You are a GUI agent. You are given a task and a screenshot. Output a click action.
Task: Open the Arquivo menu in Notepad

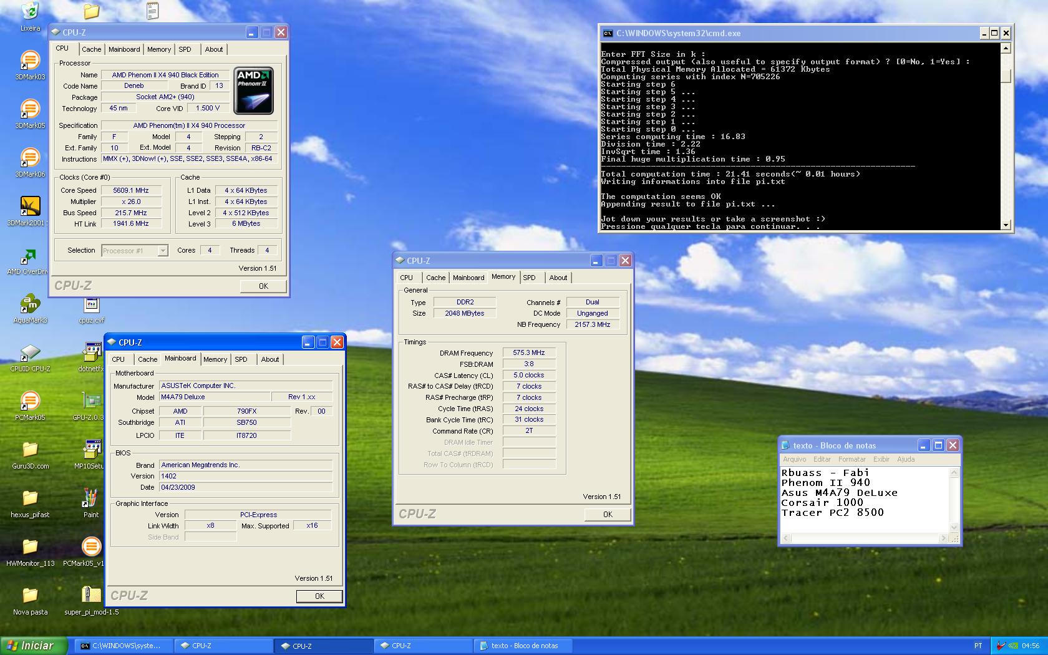[794, 459]
